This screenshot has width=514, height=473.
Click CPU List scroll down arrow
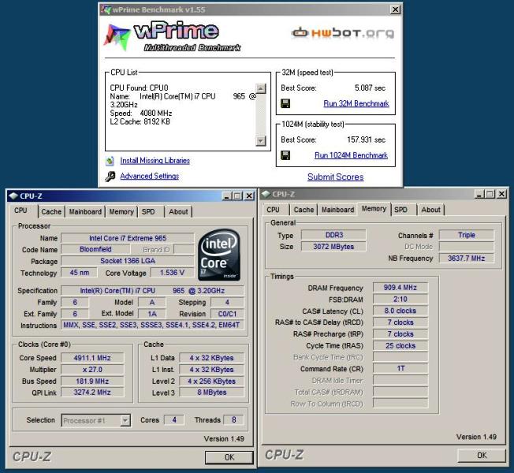coord(261,141)
